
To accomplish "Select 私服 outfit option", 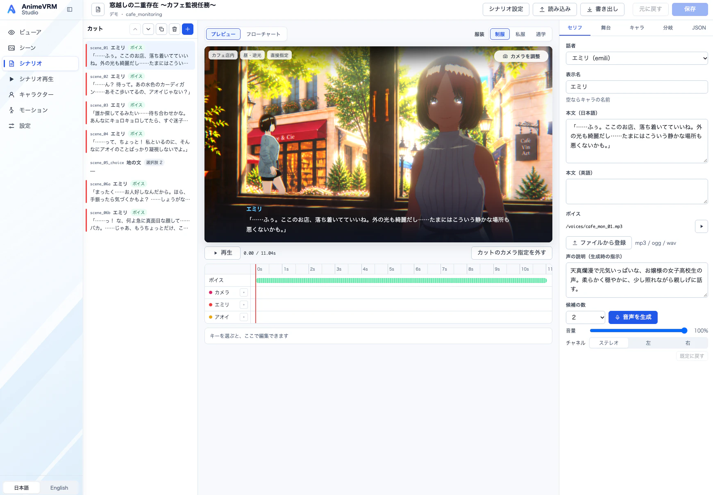I will pos(520,34).
